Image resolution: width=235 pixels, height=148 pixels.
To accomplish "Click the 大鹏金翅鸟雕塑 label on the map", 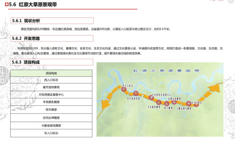I will tap(184, 109).
